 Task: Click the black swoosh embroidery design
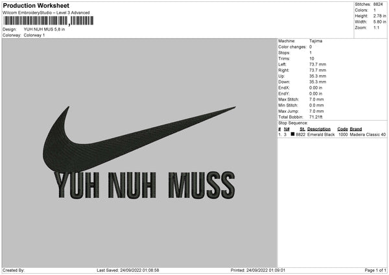click(x=139, y=139)
